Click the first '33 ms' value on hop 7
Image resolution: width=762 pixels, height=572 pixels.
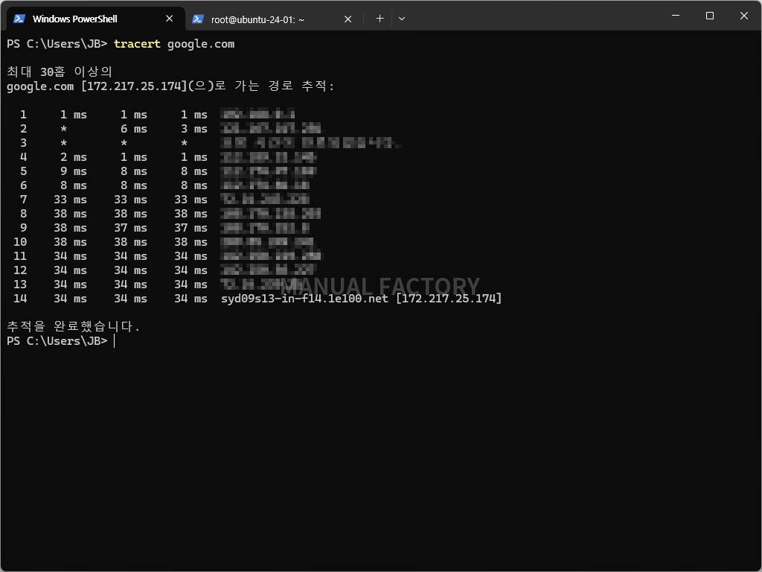70,200
